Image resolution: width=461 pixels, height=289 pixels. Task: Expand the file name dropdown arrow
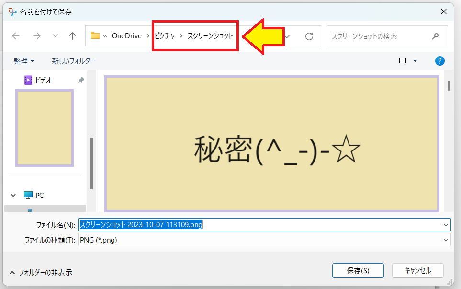446,224
